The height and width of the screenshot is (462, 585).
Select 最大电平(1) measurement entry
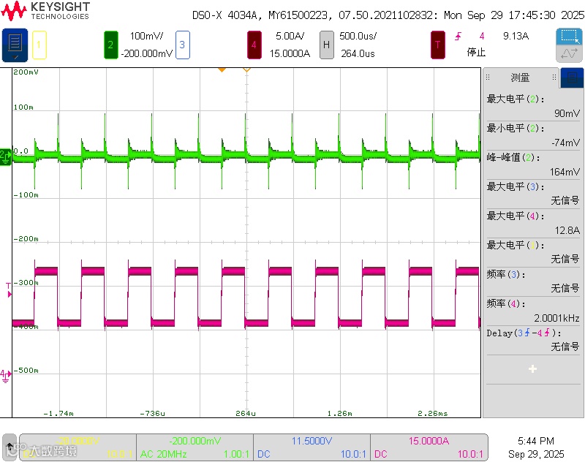coord(533,252)
